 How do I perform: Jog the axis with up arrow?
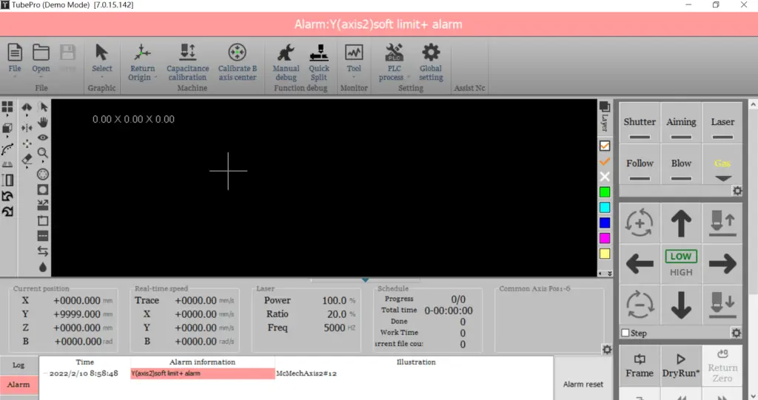680,223
